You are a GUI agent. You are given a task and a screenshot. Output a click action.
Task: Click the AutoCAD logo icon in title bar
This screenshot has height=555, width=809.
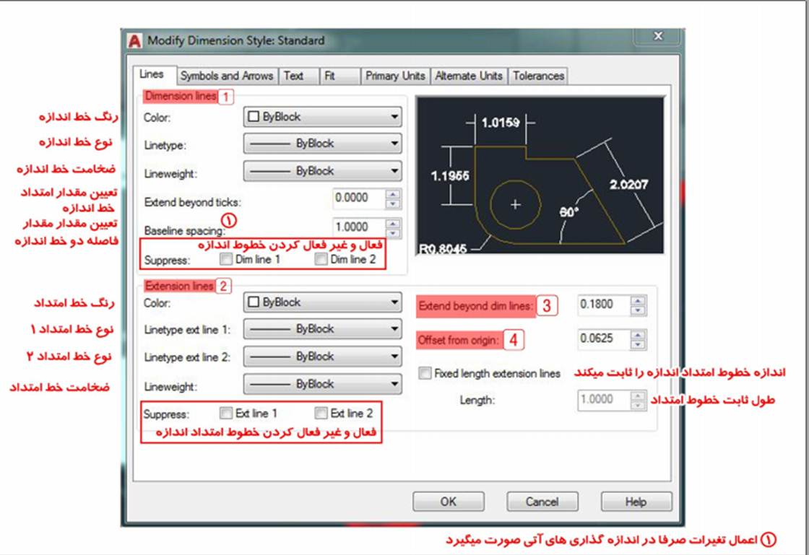134,41
